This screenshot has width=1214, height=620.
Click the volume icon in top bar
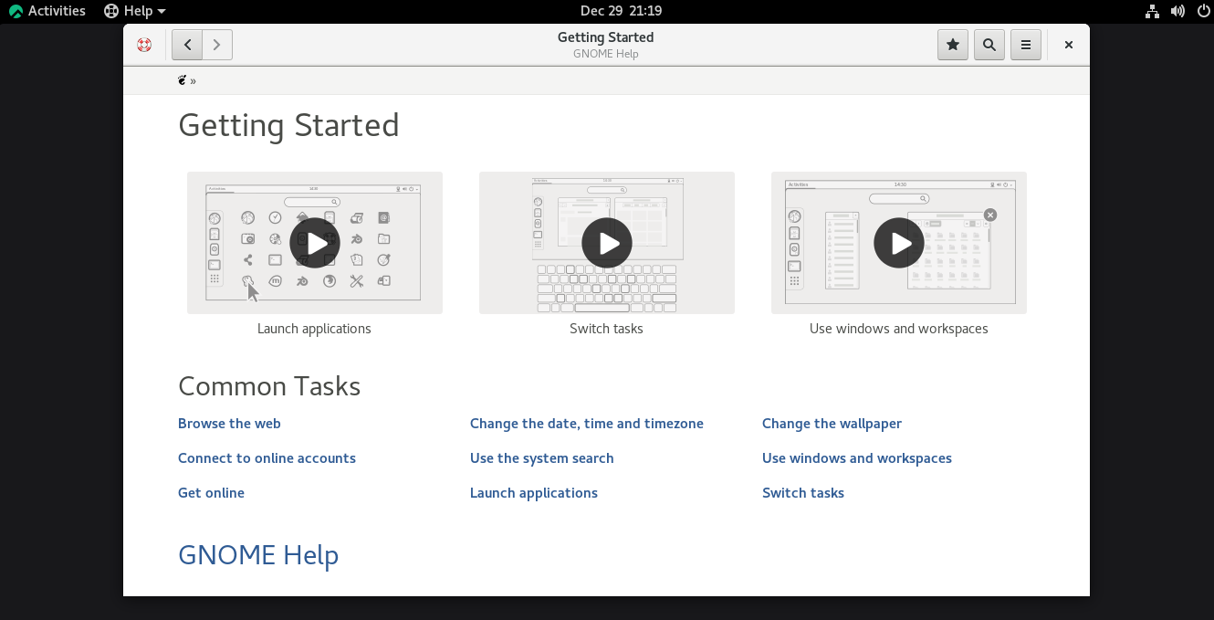1177,11
